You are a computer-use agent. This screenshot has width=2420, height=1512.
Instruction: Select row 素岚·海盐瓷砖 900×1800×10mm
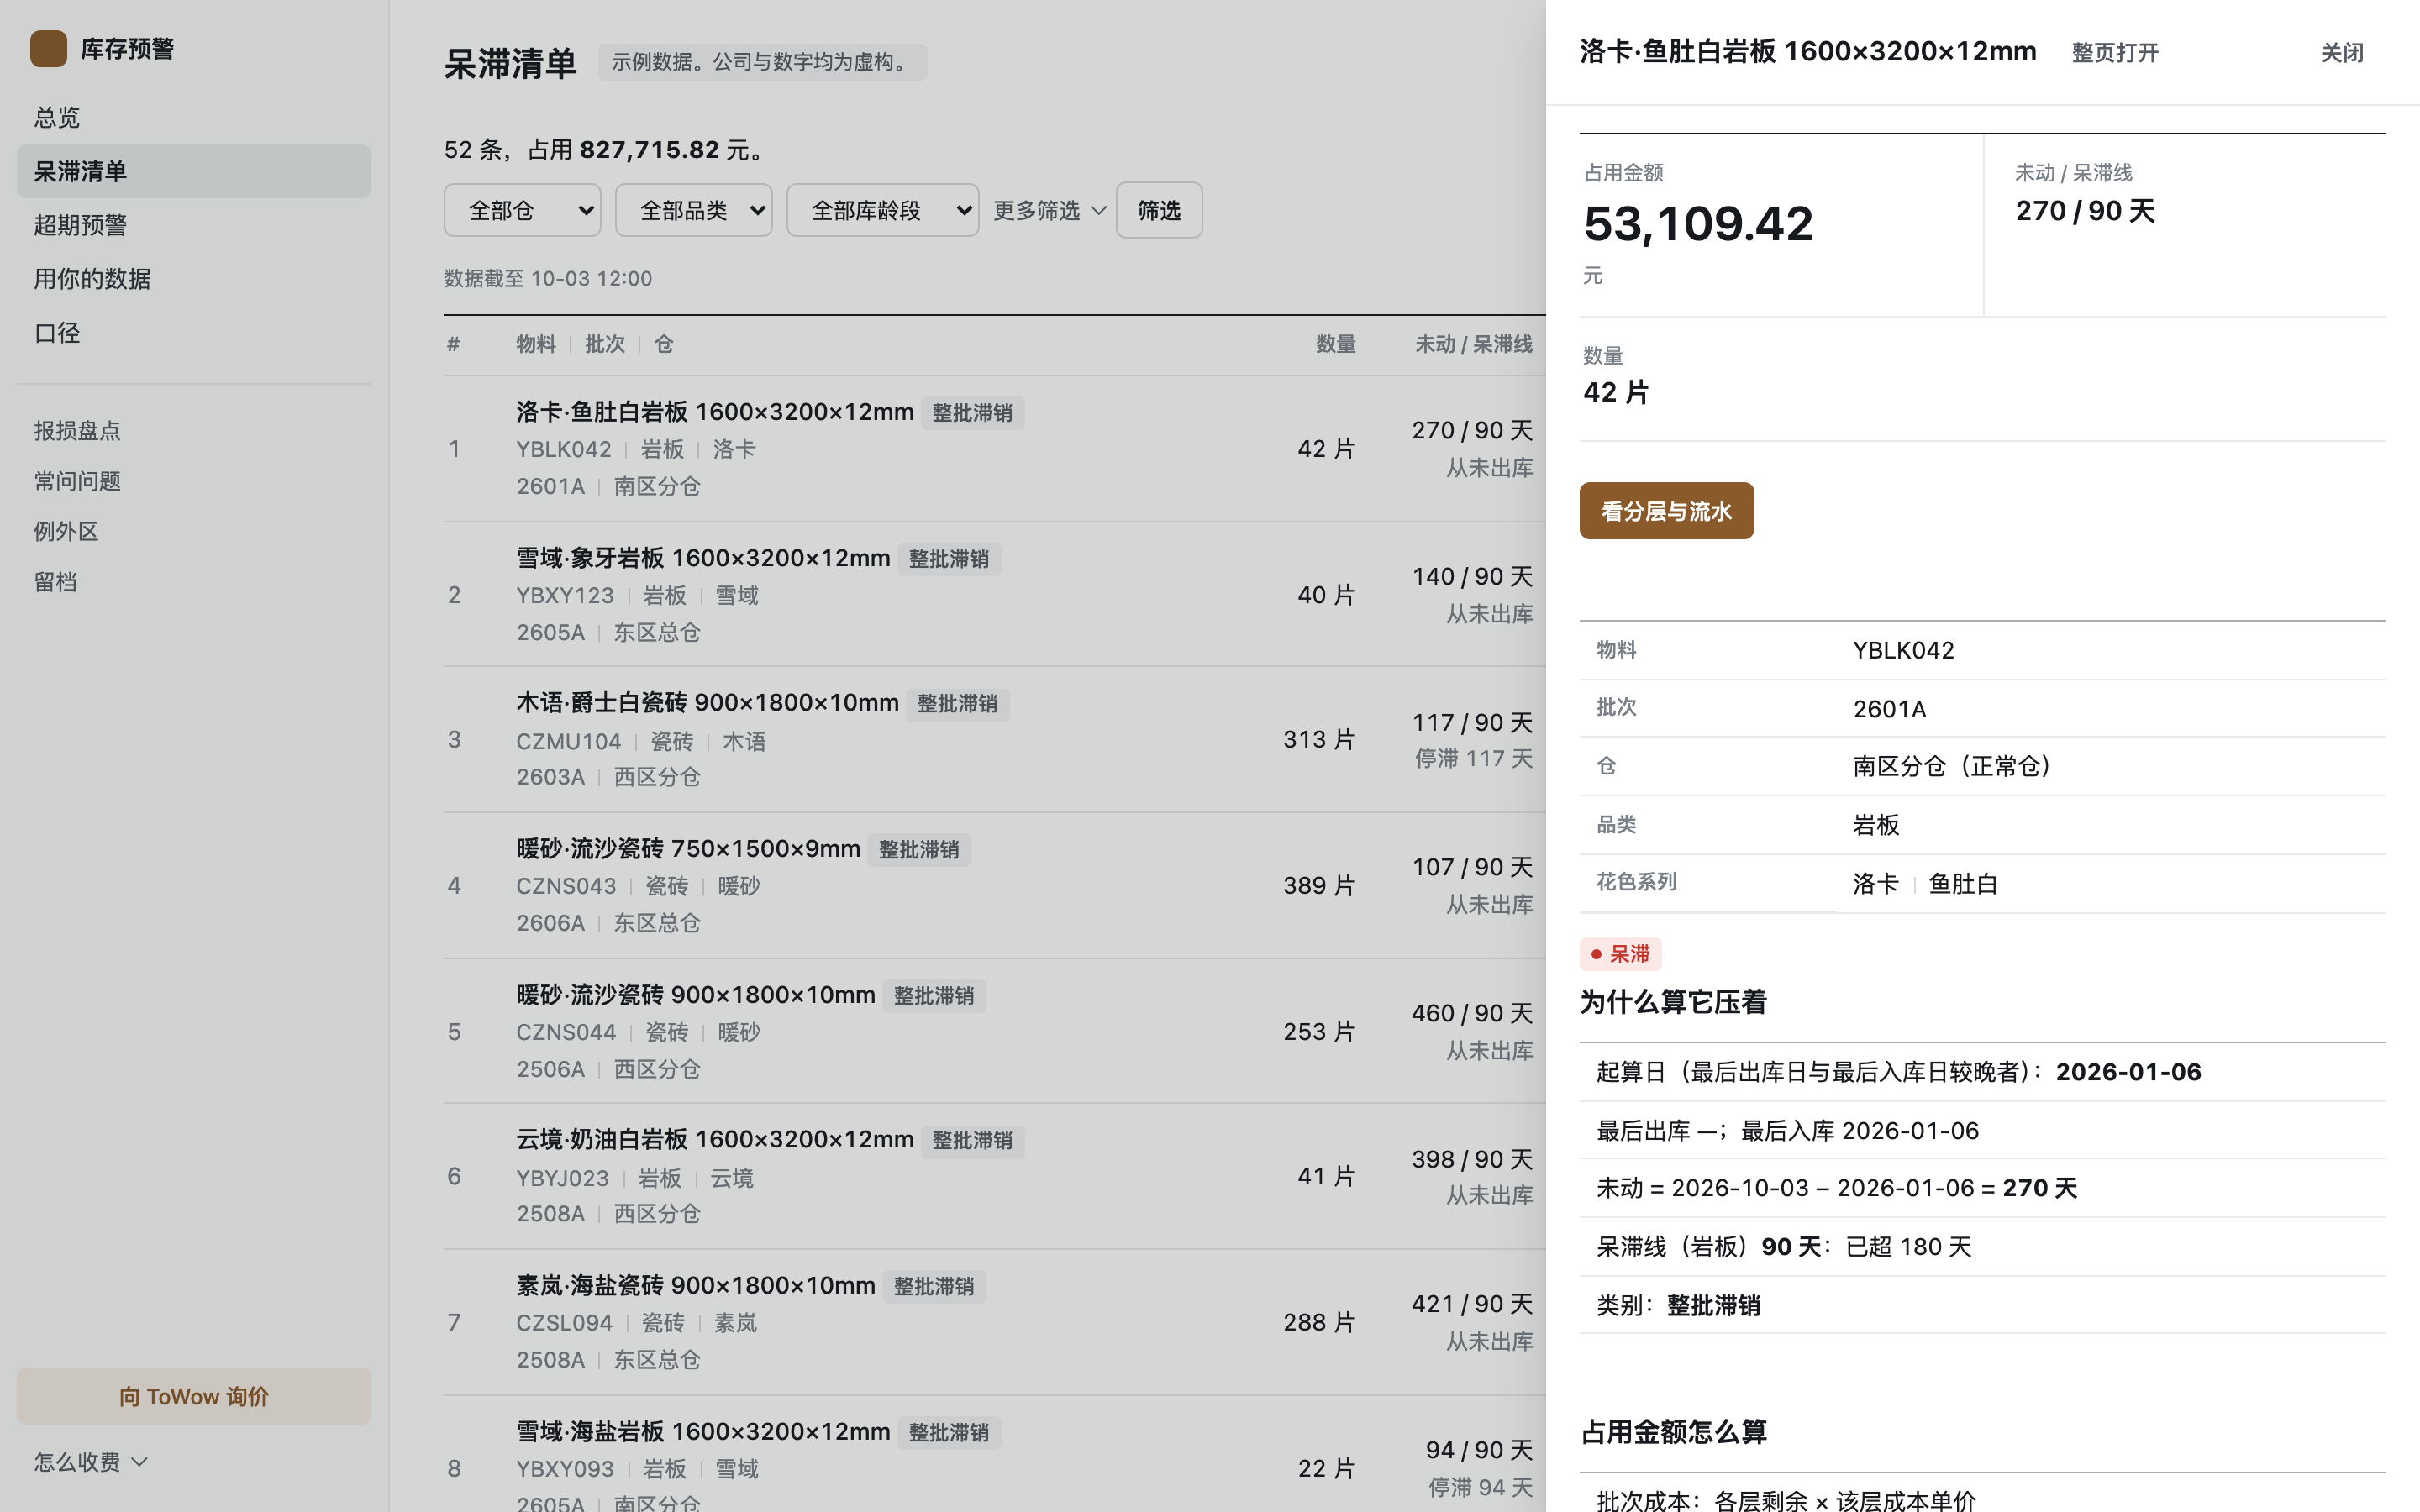(x=994, y=1322)
